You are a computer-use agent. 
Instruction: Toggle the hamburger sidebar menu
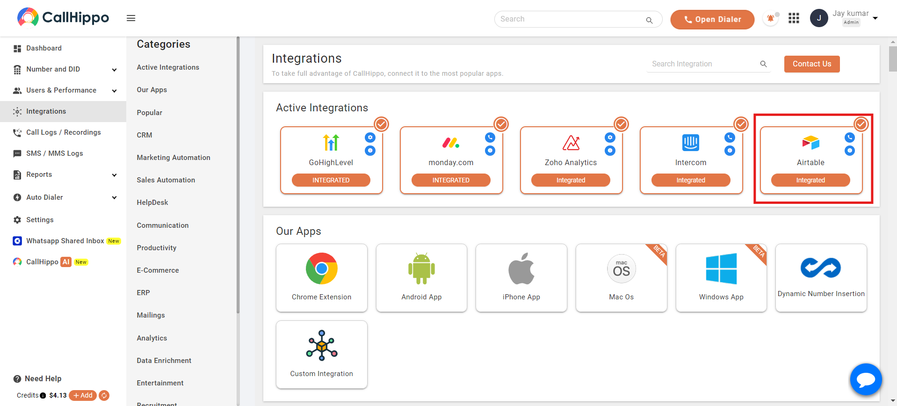tap(131, 18)
